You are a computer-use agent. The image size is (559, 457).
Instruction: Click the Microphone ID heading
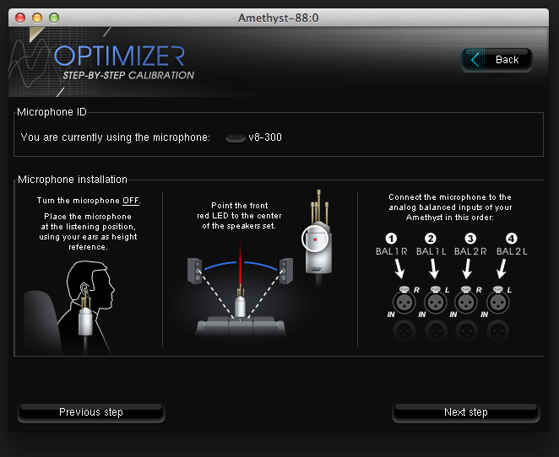point(52,112)
